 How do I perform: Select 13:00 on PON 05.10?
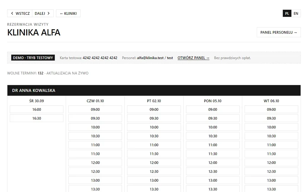click(x=213, y=180)
